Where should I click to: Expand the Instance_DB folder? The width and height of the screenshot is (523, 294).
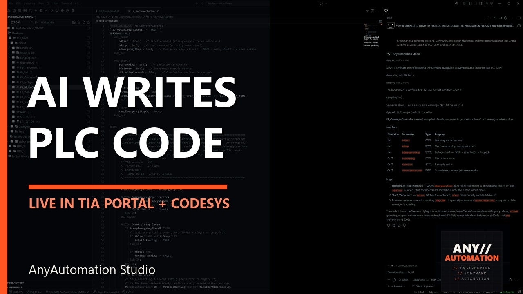coord(9,53)
